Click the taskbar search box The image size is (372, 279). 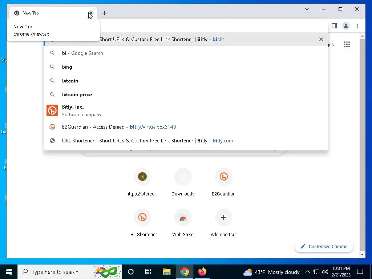(70, 272)
